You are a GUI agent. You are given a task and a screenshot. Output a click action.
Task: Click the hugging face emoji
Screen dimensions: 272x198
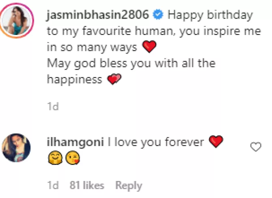(x=55, y=157)
